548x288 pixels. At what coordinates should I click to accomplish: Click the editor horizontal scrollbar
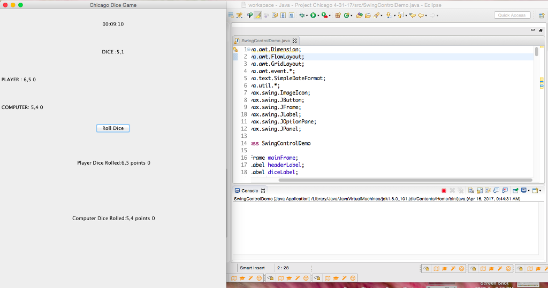(x=405, y=180)
